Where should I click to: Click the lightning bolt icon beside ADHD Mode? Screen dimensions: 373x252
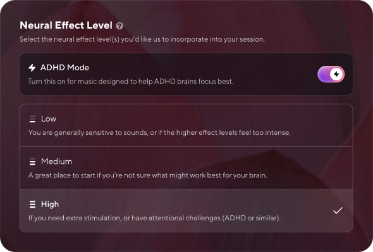pos(32,68)
